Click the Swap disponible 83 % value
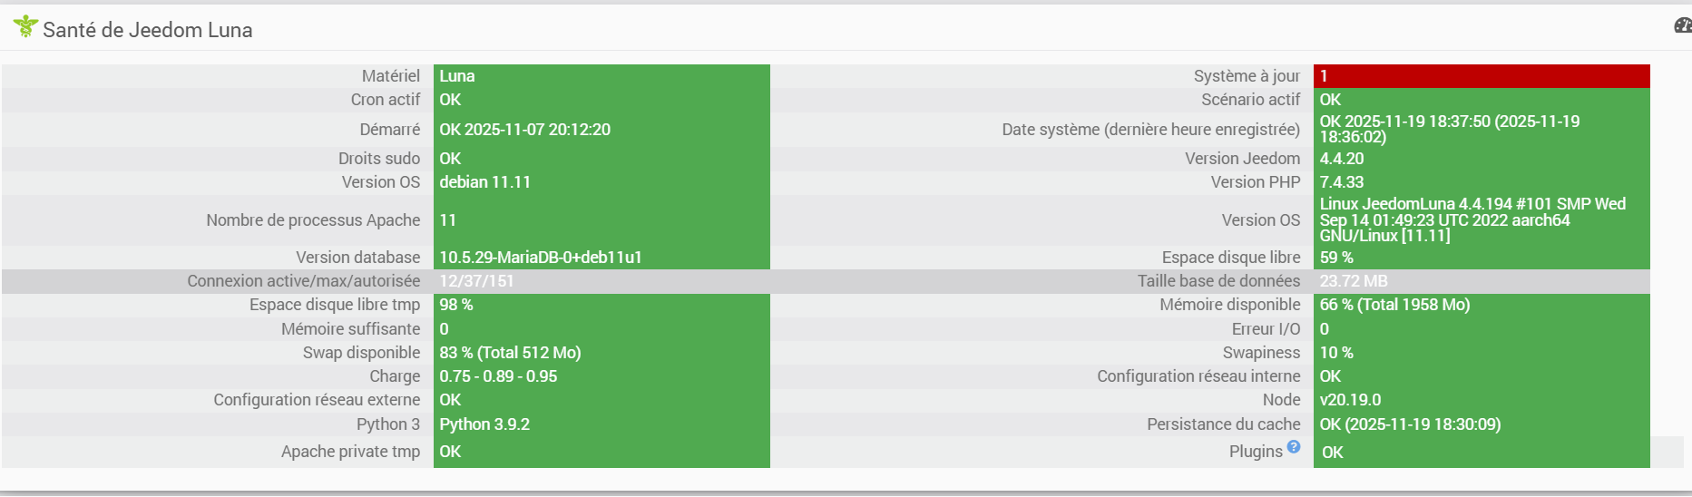Screen dimensions: 1692x497 [510, 353]
